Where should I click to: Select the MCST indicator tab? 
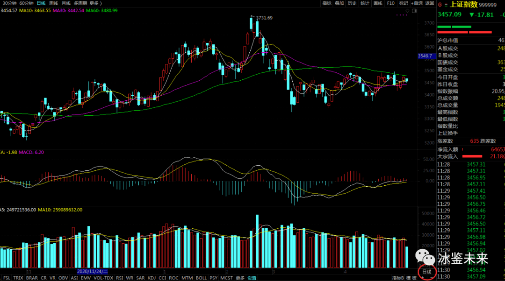point(226,278)
